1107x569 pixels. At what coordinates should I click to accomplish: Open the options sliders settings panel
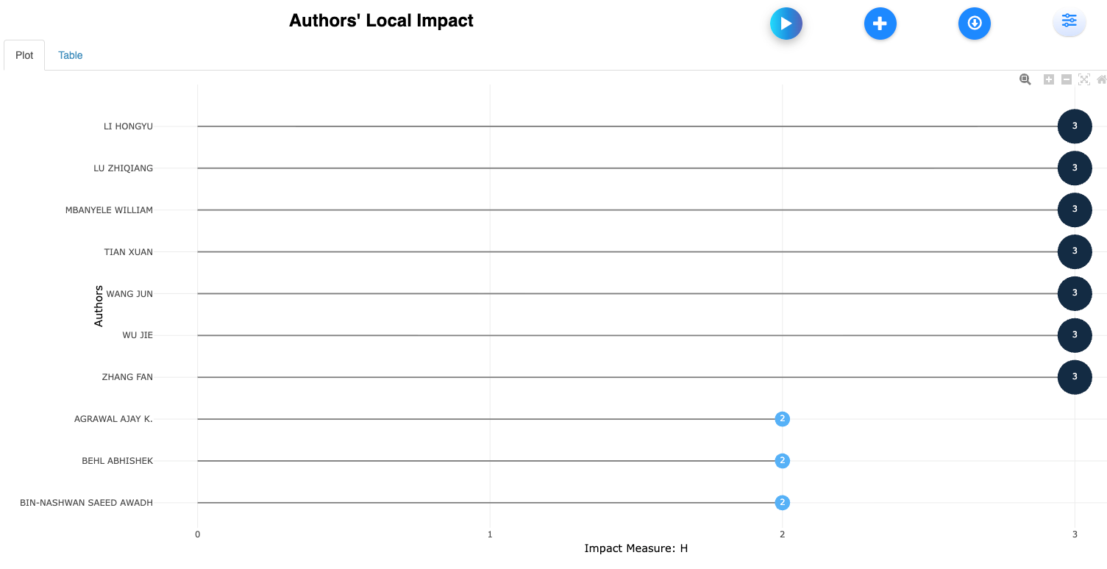click(1069, 21)
